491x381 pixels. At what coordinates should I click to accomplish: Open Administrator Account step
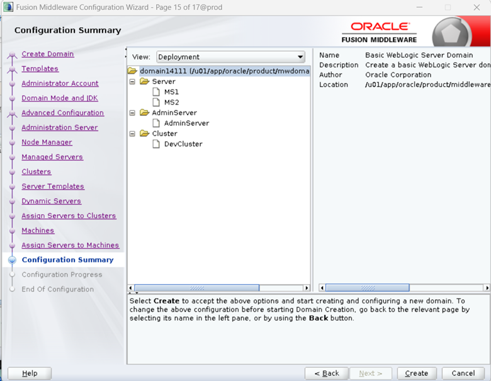tap(60, 83)
